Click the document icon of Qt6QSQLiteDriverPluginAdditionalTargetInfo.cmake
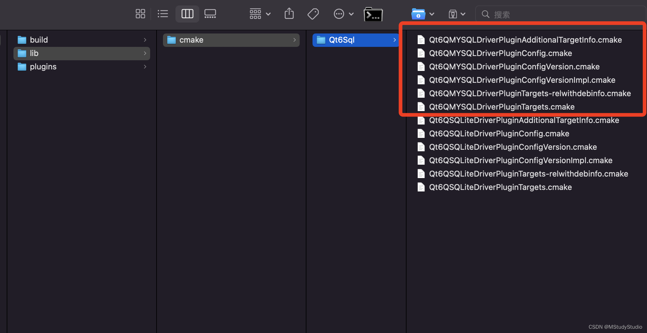This screenshot has width=647, height=333. tap(421, 120)
